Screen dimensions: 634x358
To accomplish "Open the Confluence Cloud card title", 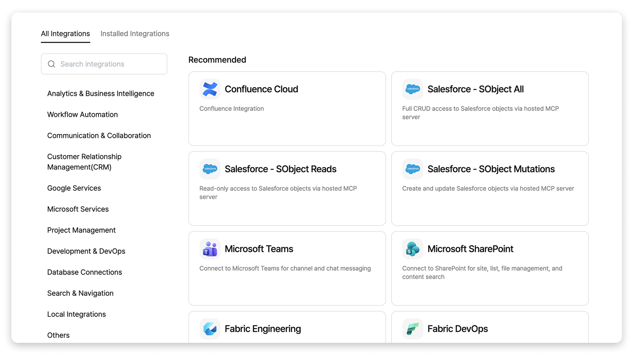I will pos(262,89).
